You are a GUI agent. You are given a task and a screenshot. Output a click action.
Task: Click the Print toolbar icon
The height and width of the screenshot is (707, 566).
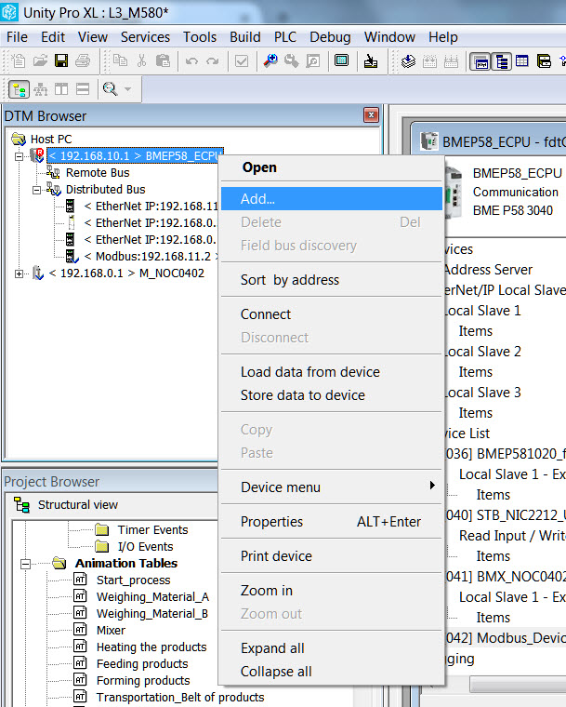(x=83, y=60)
